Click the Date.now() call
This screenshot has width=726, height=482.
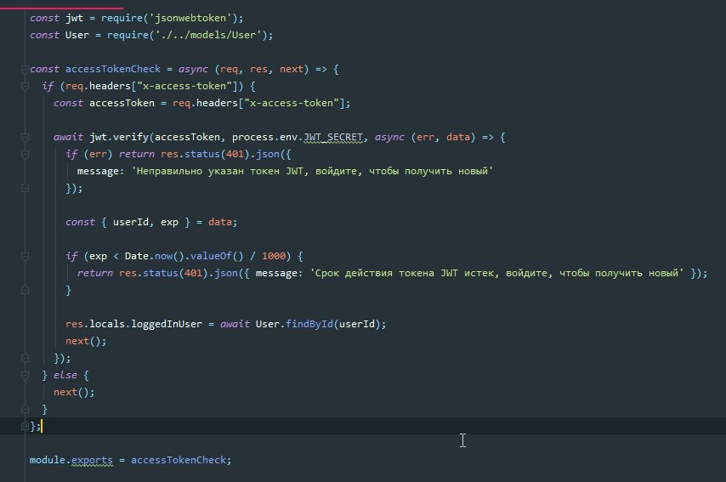[x=154, y=256]
